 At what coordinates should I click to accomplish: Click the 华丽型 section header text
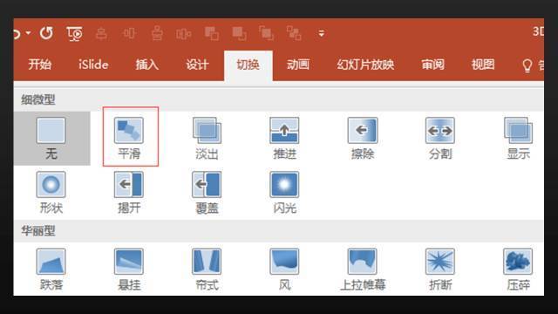point(38,231)
